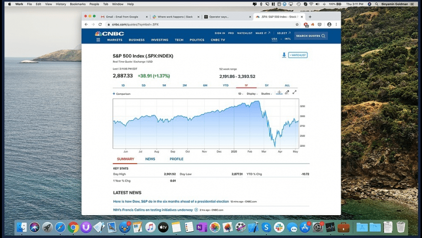
Task: Click the play icon beside NIH news headline
Action: point(196,210)
